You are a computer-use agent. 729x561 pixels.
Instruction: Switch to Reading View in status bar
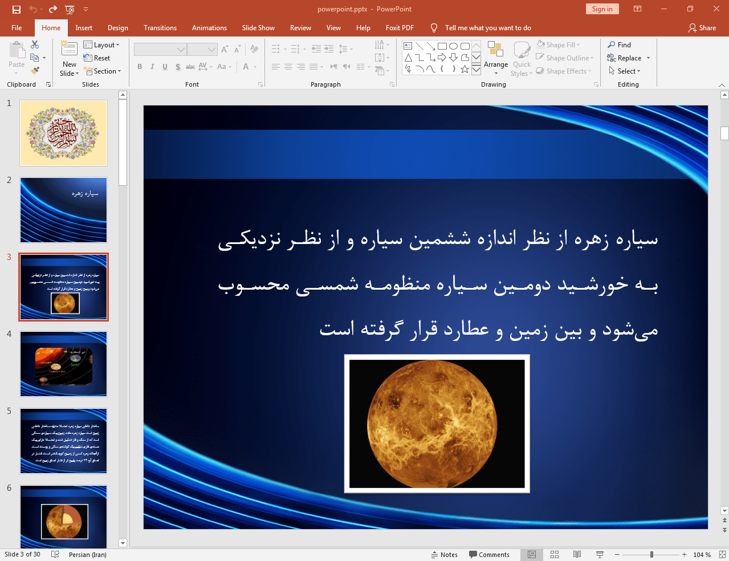point(577,555)
